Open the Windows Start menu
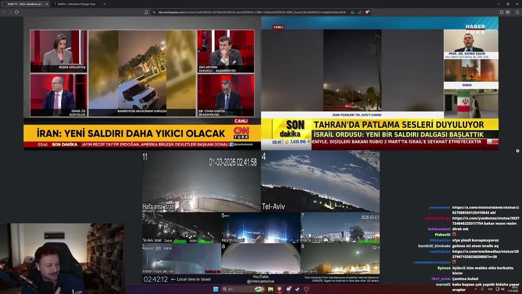 (216, 289)
